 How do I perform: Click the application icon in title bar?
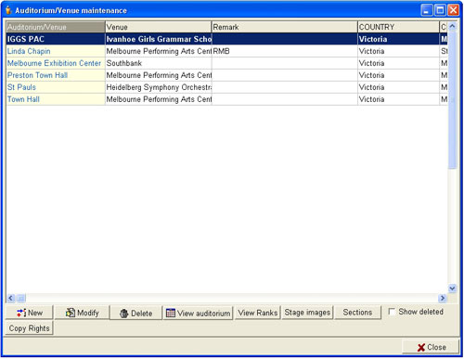tap(8, 10)
